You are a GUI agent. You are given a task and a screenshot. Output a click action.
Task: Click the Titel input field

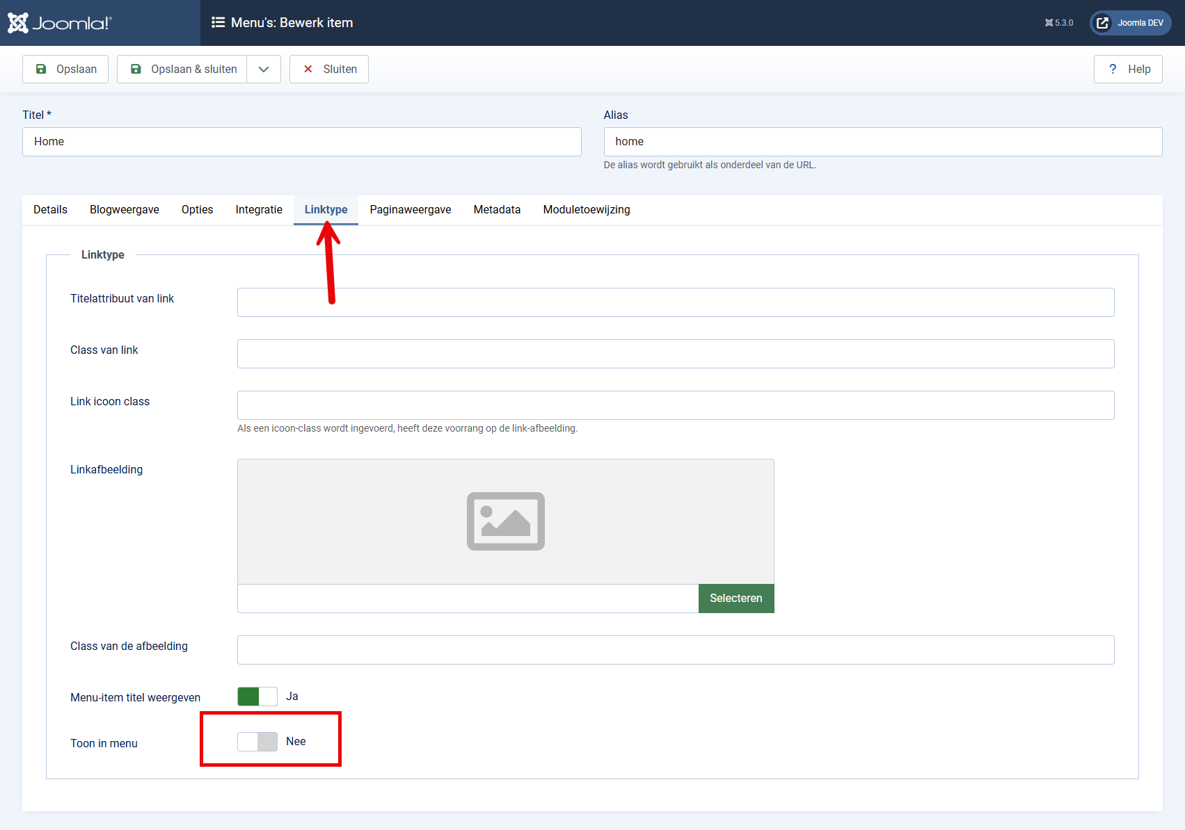point(301,142)
